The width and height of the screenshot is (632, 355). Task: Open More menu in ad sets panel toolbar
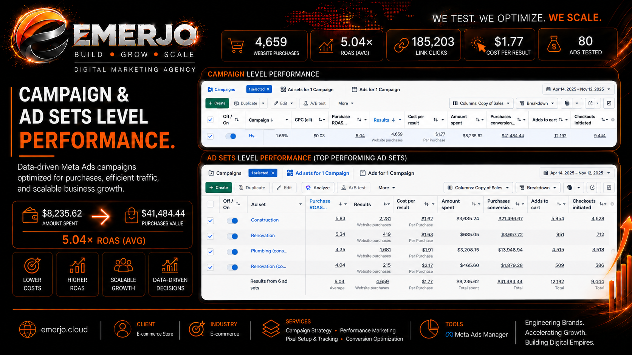[387, 187]
